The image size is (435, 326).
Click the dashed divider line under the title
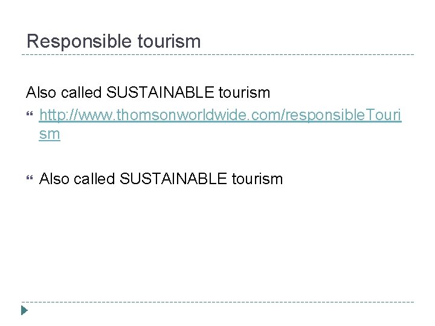[x=217, y=55]
